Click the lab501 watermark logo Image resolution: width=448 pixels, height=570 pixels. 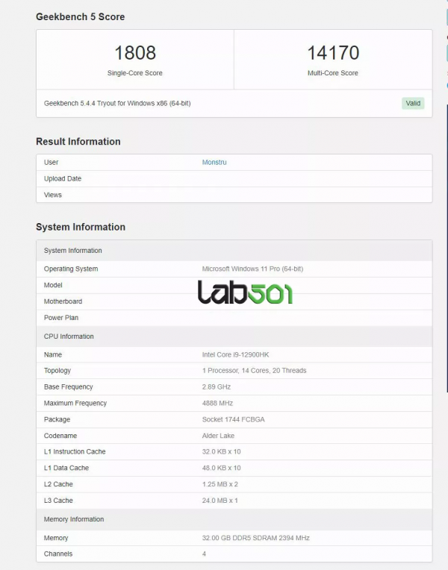pyautogui.click(x=245, y=292)
